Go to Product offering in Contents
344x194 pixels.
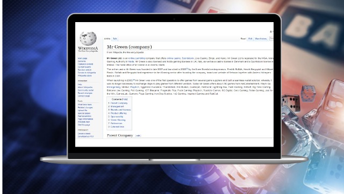tap(118, 113)
